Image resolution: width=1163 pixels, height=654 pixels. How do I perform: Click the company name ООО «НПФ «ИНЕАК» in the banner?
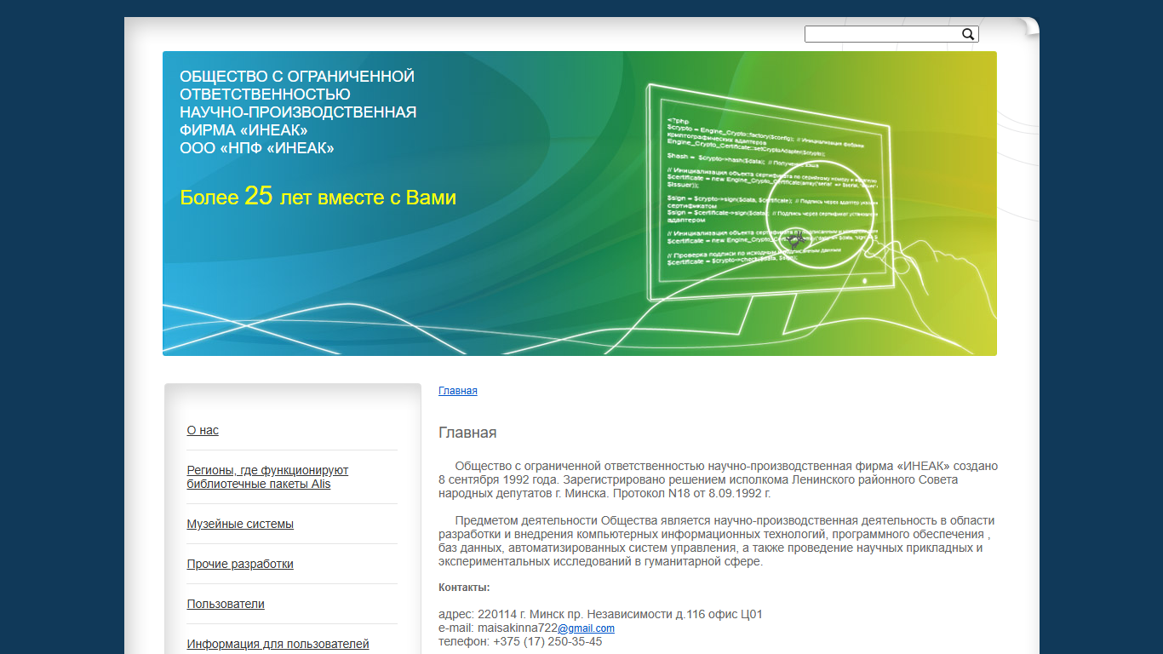257,148
